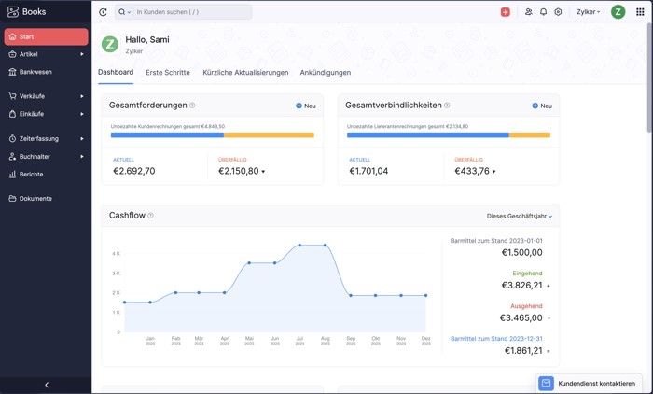The height and width of the screenshot is (394, 653).
Task: Click the search magnifier icon
Action: pos(121,12)
